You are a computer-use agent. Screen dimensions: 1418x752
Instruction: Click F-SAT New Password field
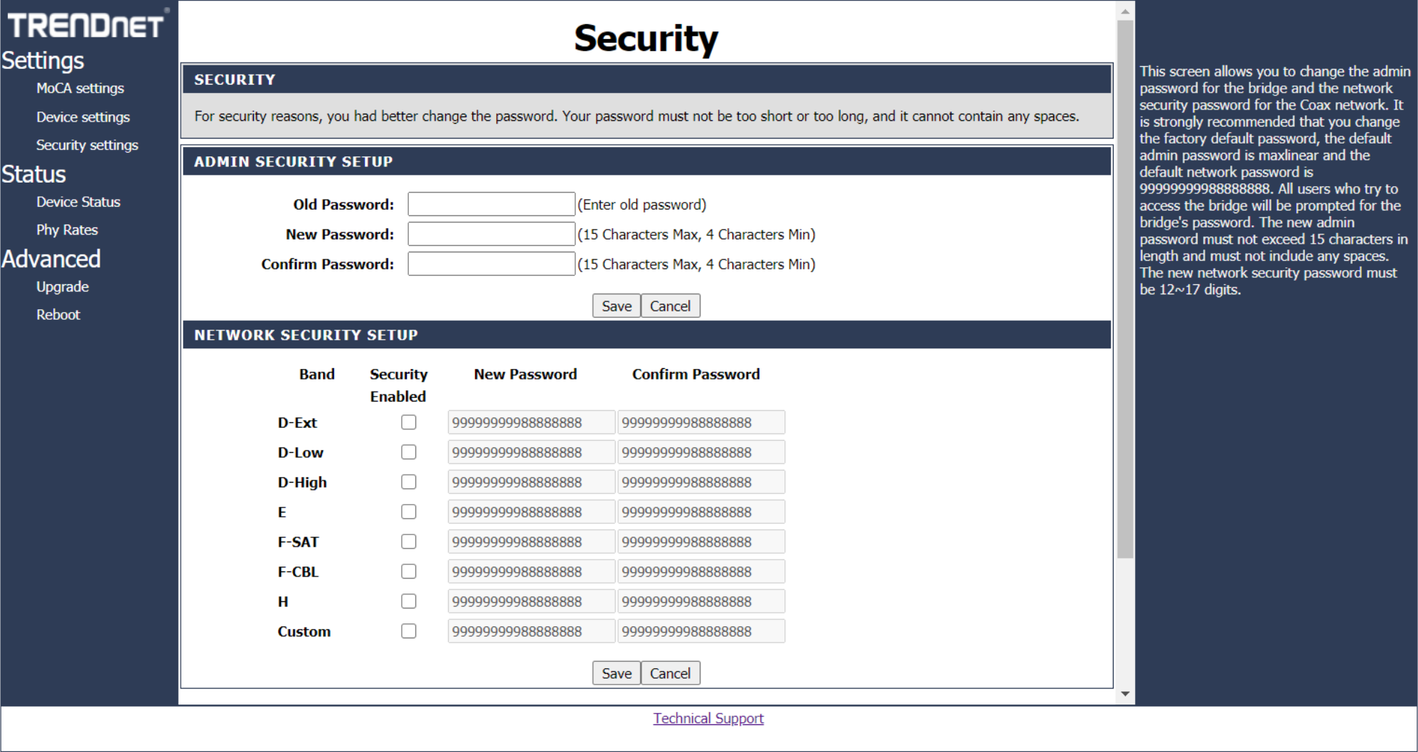pyautogui.click(x=531, y=542)
